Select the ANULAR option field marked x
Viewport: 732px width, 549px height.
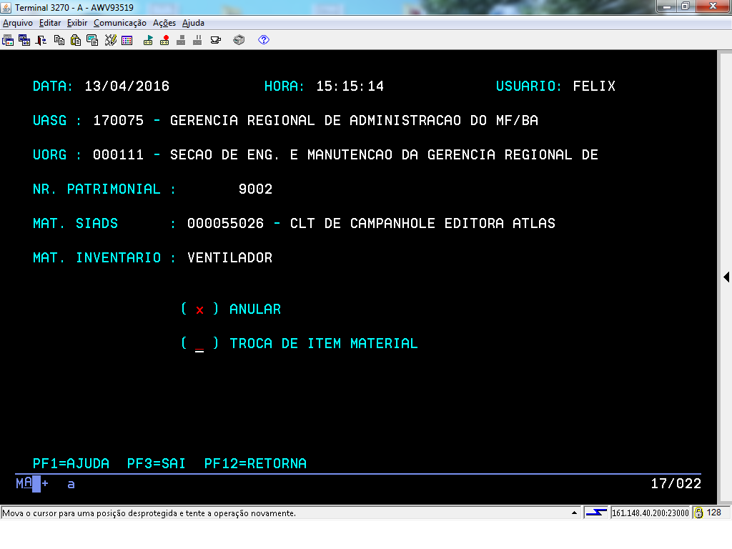click(x=200, y=310)
